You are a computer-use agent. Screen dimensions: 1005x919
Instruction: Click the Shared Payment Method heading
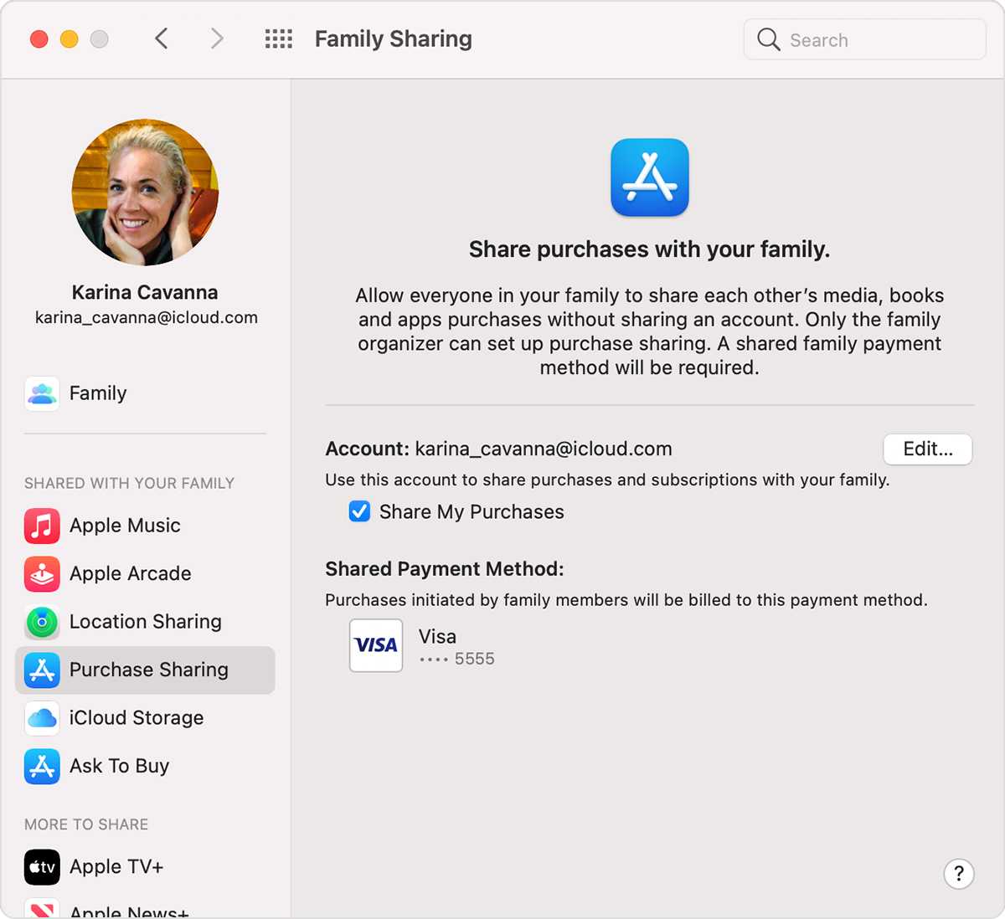pyautogui.click(x=445, y=569)
